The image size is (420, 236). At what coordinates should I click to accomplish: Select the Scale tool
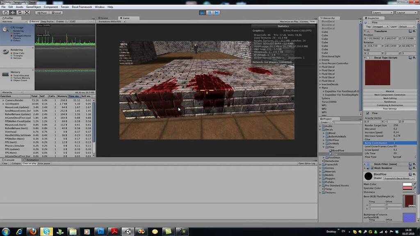[27, 13]
